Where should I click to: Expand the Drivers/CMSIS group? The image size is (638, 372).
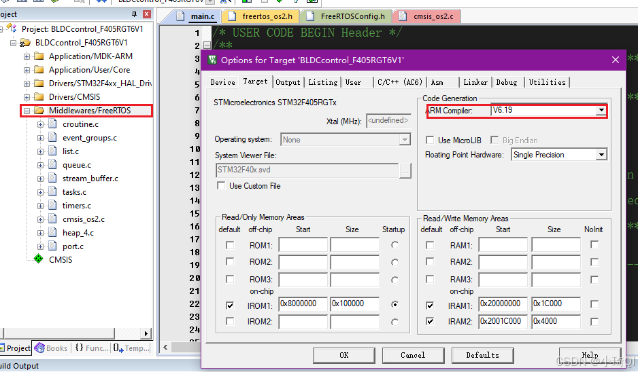[27, 97]
